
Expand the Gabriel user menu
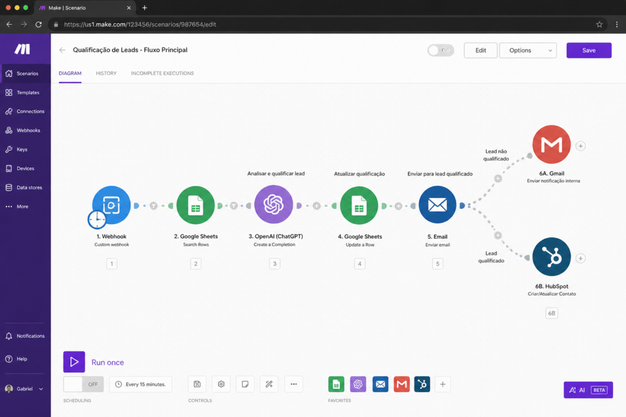(24, 389)
